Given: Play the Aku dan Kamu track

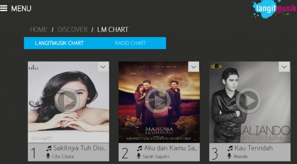Looking at the screenshot, I should coord(158,101).
